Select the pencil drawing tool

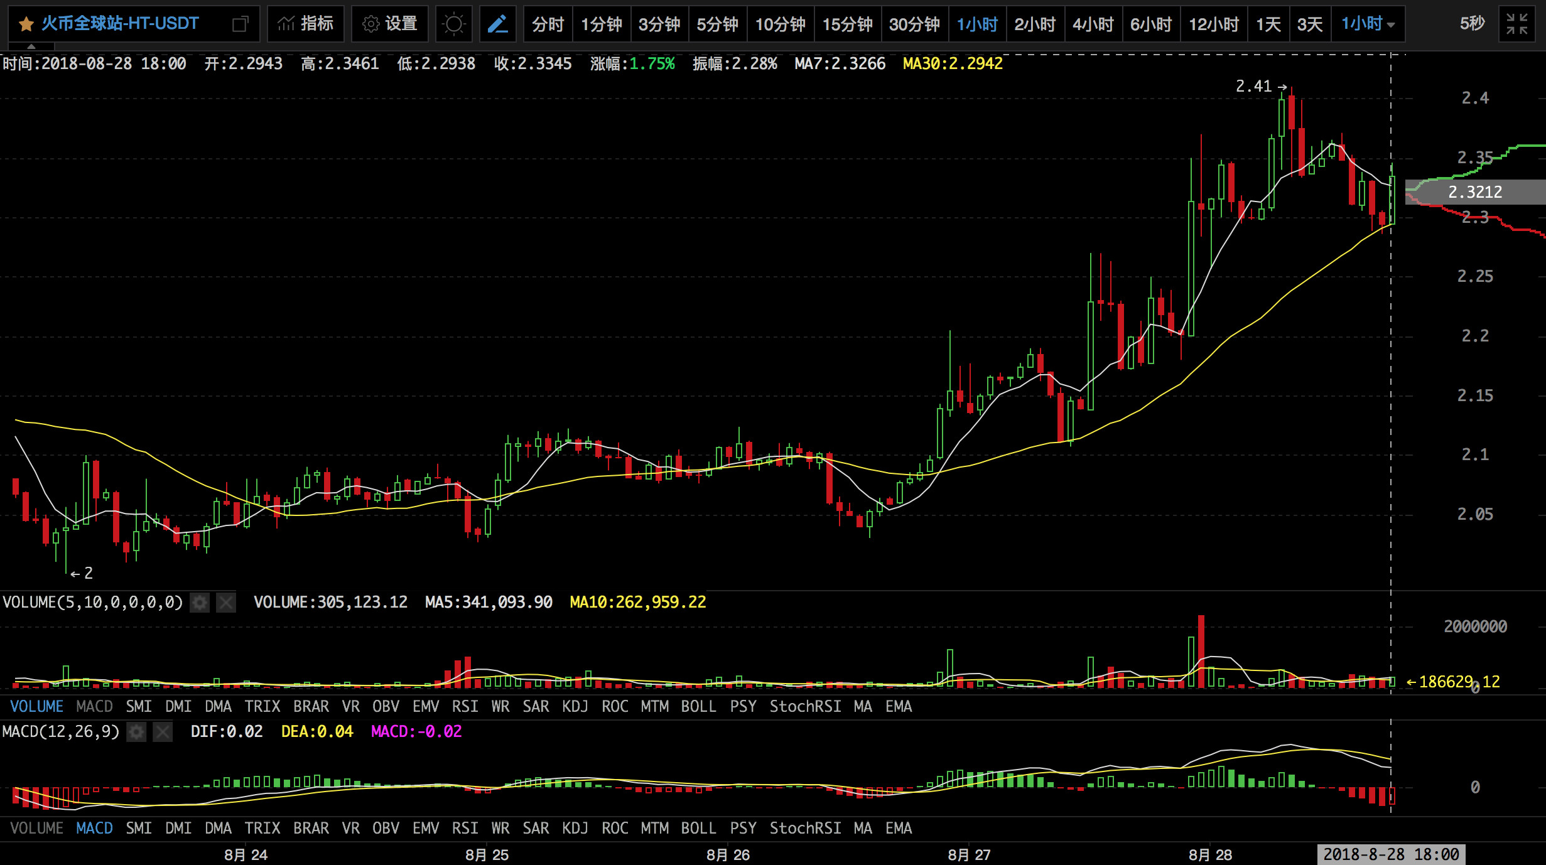click(x=498, y=24)
